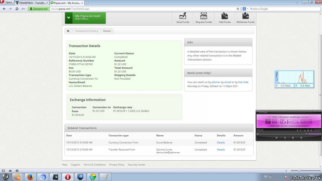The width and height of the screenshot is (322, 181).
Task: Open Details link for Currency Conversion From
Action: (221, 143)
